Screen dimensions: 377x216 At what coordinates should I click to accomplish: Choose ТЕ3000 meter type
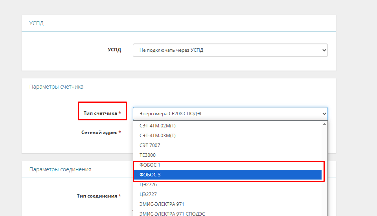(x=228, y=155)
